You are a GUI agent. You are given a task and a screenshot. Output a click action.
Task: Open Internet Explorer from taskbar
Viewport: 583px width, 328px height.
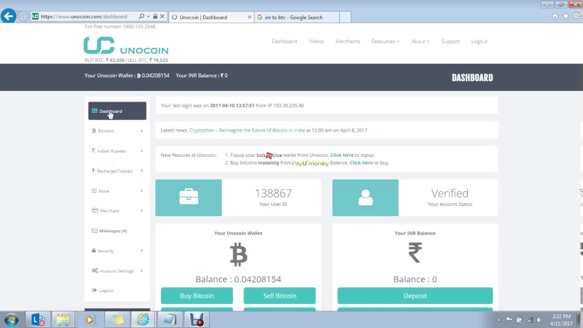(x=143, y=320)
